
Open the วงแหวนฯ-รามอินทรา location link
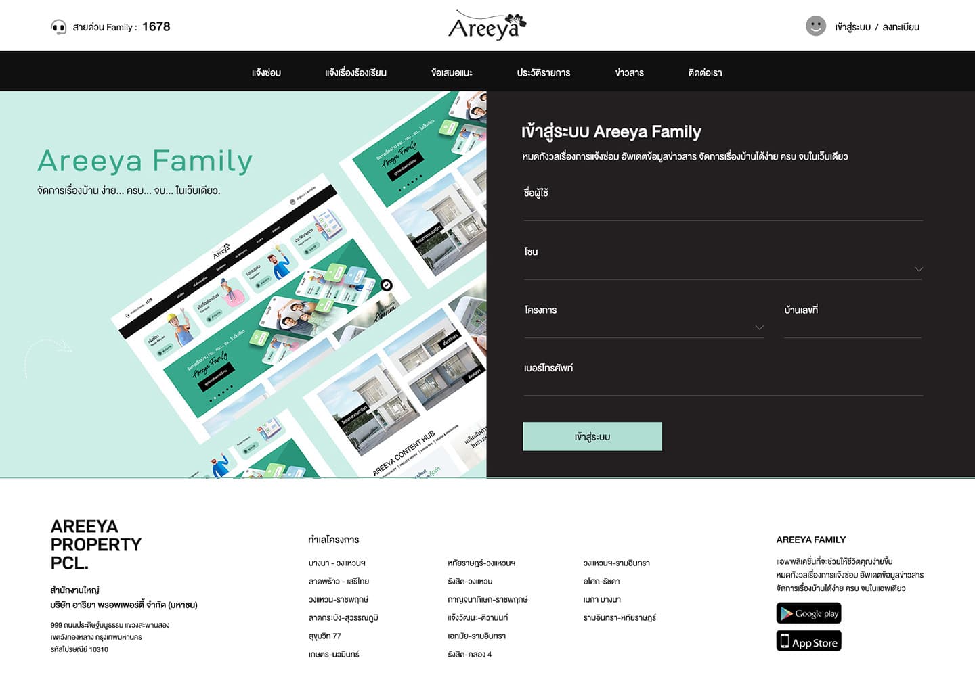tap(616, 563)
